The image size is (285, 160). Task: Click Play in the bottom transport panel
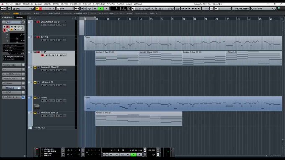pos(134,155)
